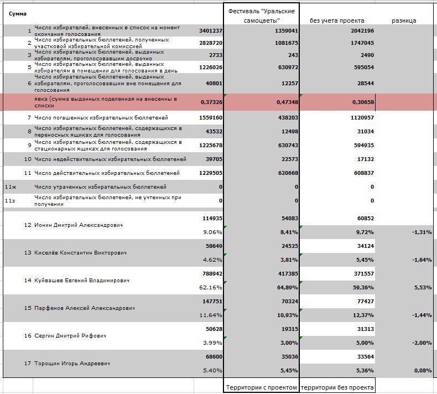The width and height of the screenshot is (437, 394).
Task: Click cell with 68600
Action: pos(214,356)
